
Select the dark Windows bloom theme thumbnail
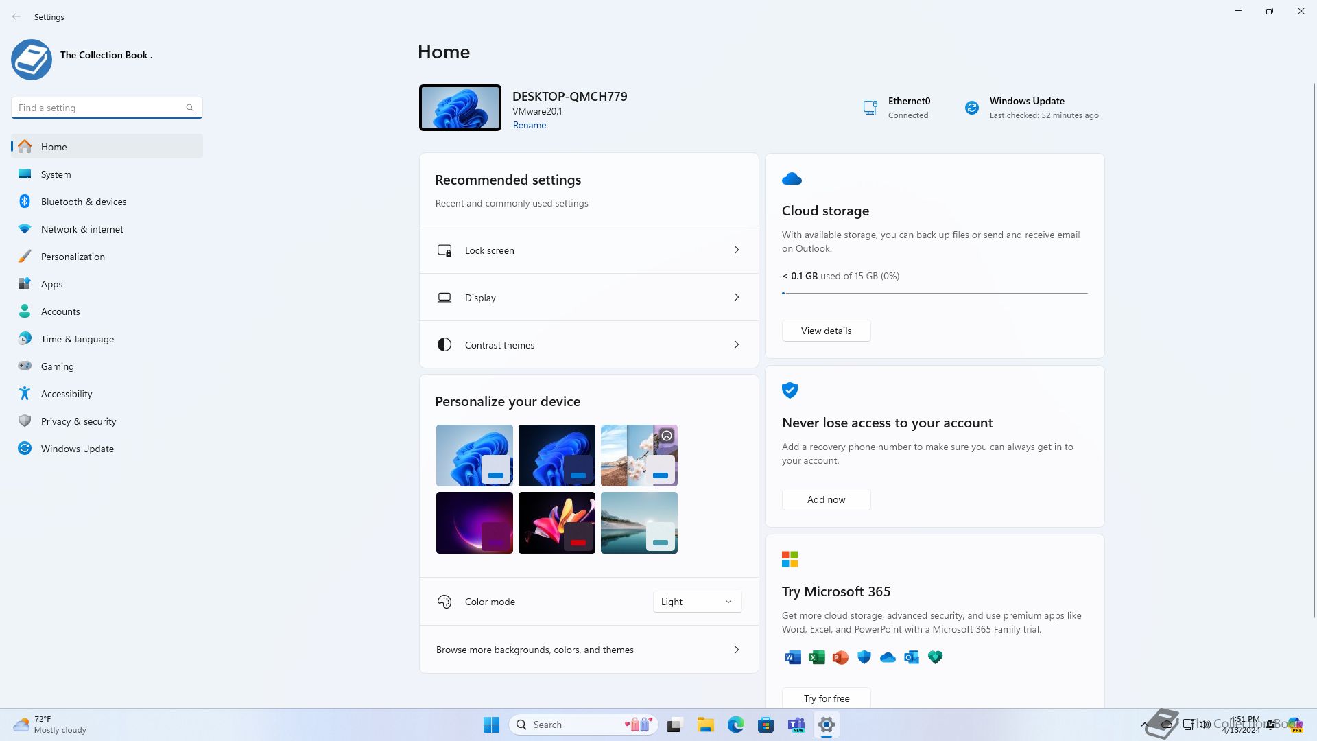[x=556, y=456]
